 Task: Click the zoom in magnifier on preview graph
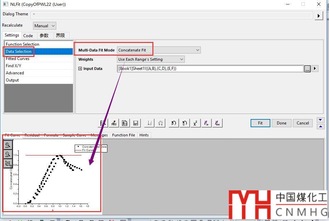[8, 145]
